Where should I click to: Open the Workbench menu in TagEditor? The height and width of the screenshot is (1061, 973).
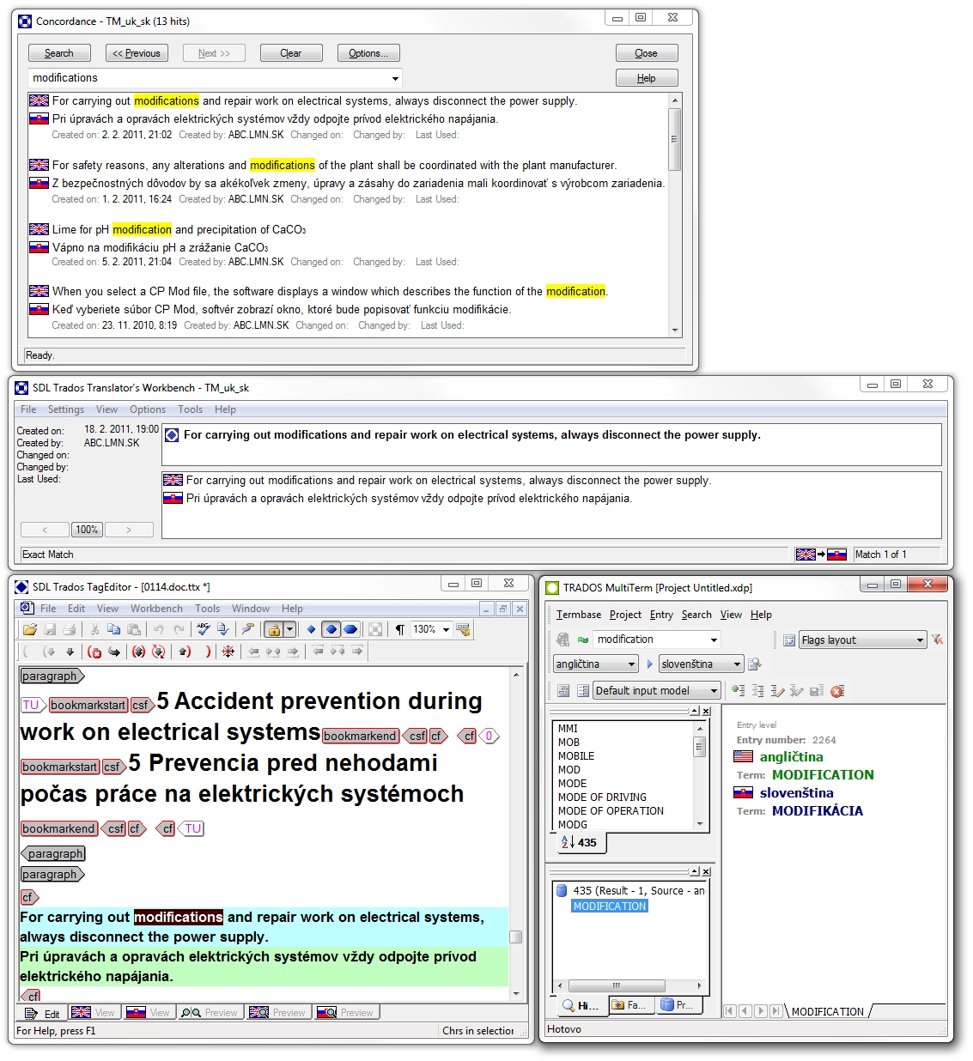point(156,609)
